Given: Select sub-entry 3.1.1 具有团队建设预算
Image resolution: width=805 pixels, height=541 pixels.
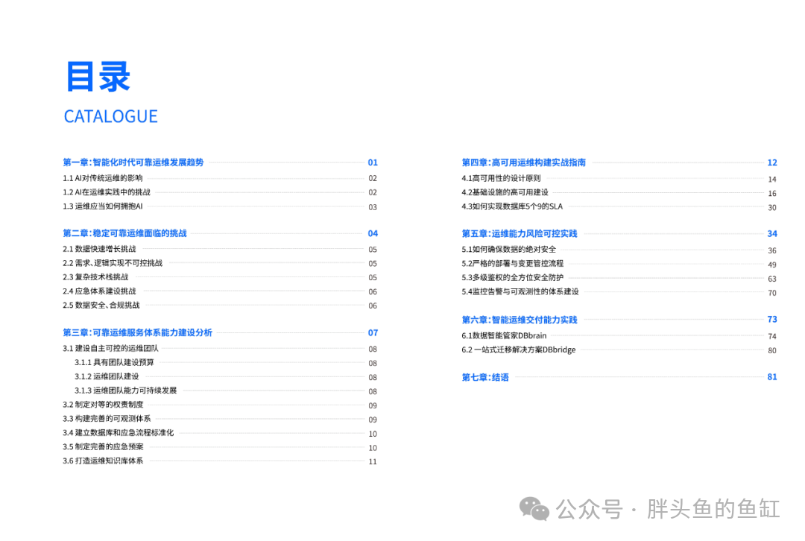Looking at the screenshot, I should tap(114, 362).
